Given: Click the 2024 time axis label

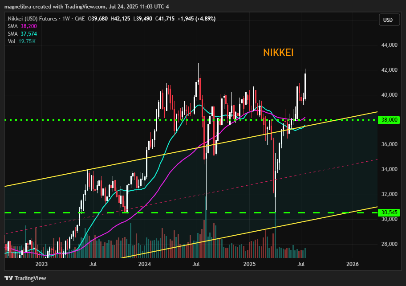Looking at the screenshot, I should [145, 264].
